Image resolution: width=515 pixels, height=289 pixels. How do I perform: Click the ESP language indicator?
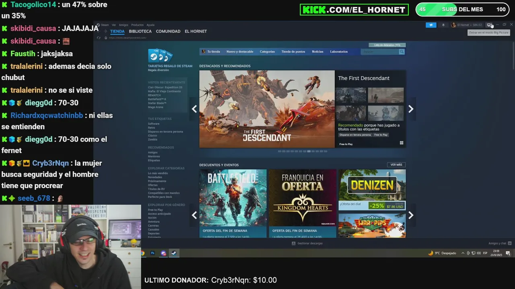pos(485,253)
